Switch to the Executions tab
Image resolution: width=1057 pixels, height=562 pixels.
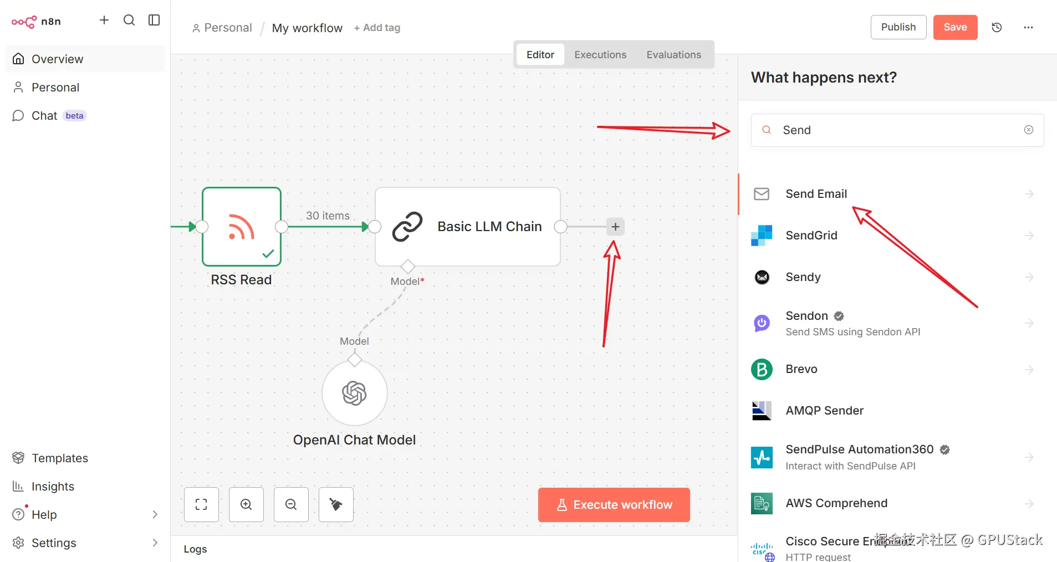pyautogui.click(x=600, y=55)
